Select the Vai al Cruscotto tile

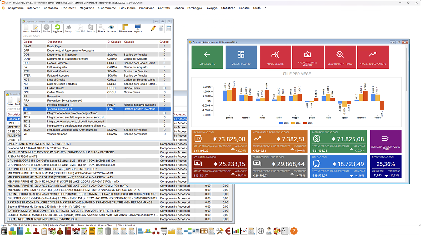(x=241, y=57)
